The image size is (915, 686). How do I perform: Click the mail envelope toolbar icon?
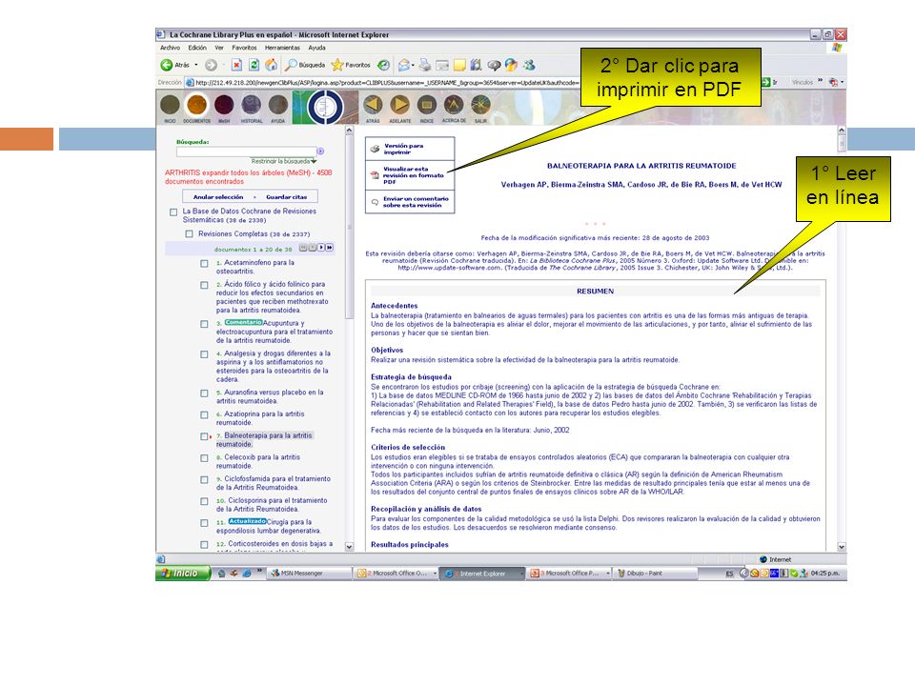pyautogui.click(x=403, y=65)
